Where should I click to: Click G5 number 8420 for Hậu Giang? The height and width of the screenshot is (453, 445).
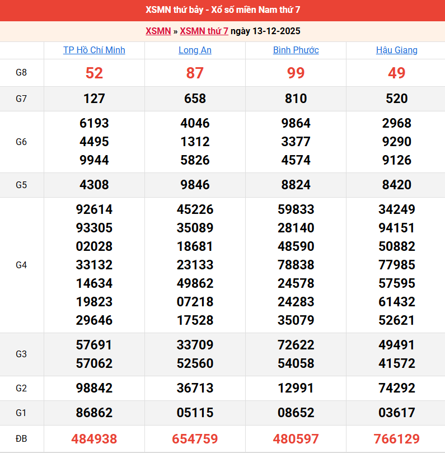point(396,185)
